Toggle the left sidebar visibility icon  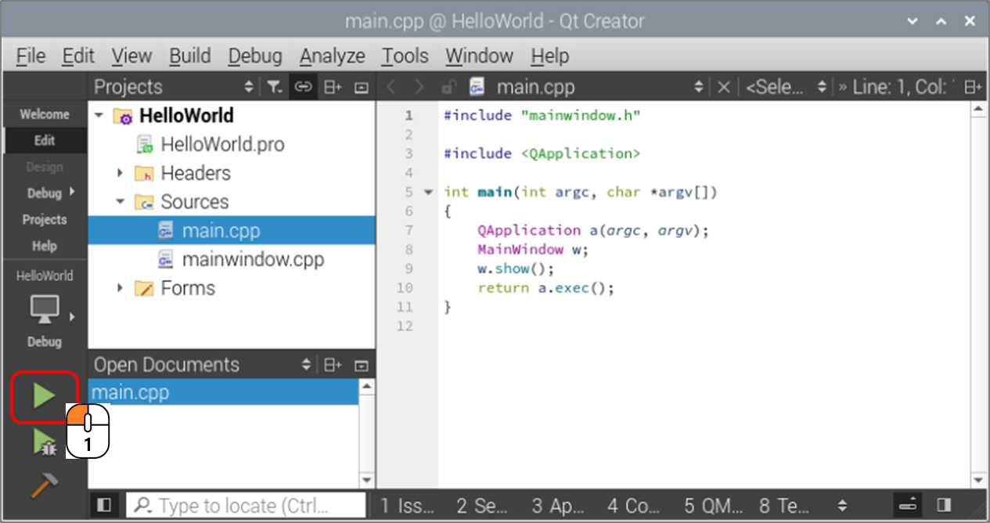pyautogui.click(x=104, y=506)
